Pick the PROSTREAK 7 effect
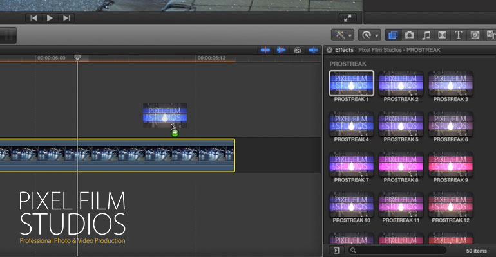Image resolution: width=496 pixels, height=257 pixels. pyautogui.click(x=351, y=164)
